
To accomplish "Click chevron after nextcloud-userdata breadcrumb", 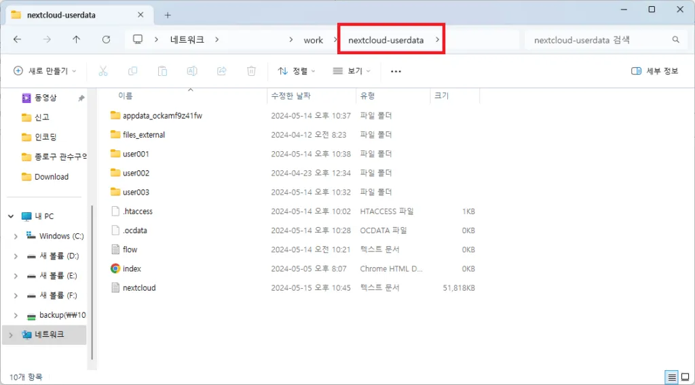I will [437, 40].
